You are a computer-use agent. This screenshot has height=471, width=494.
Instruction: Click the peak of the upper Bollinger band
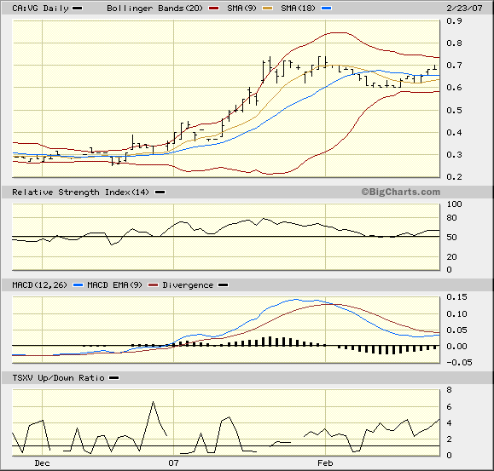coord(338,32)
